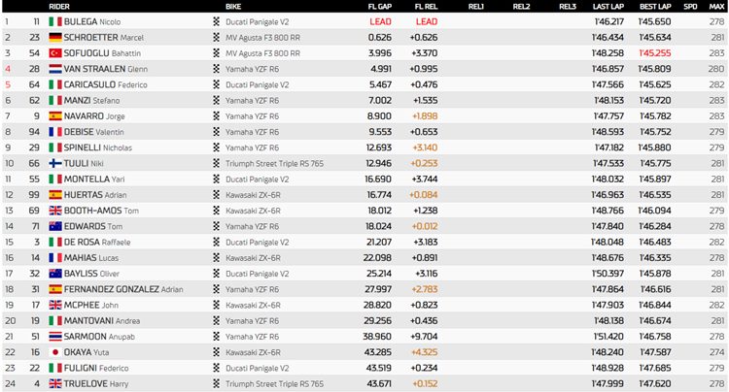Click rider number 94 for DEBISE
This screenshot has width=729, height=392.
click(x=34, y=132)
